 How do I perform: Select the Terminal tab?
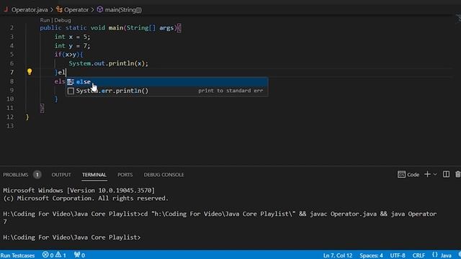click(x=94, y=175)
